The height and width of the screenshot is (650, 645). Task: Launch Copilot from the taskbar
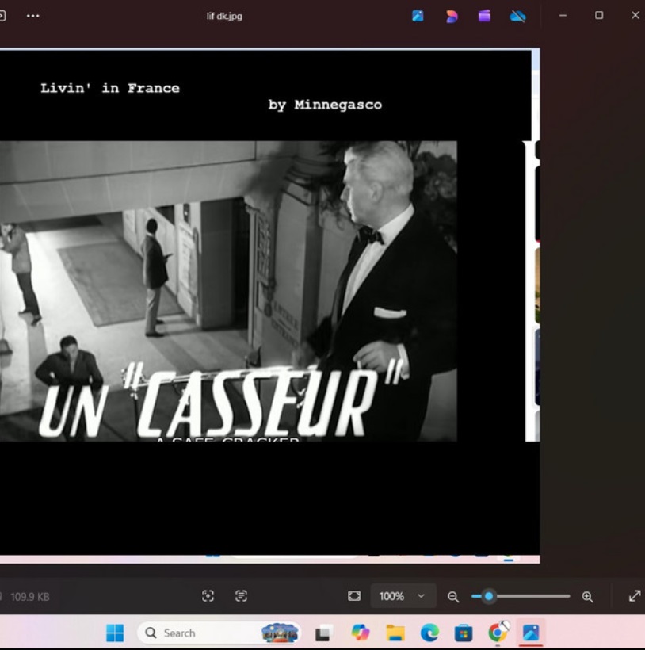pyautogui.click(x=361, y=633)
